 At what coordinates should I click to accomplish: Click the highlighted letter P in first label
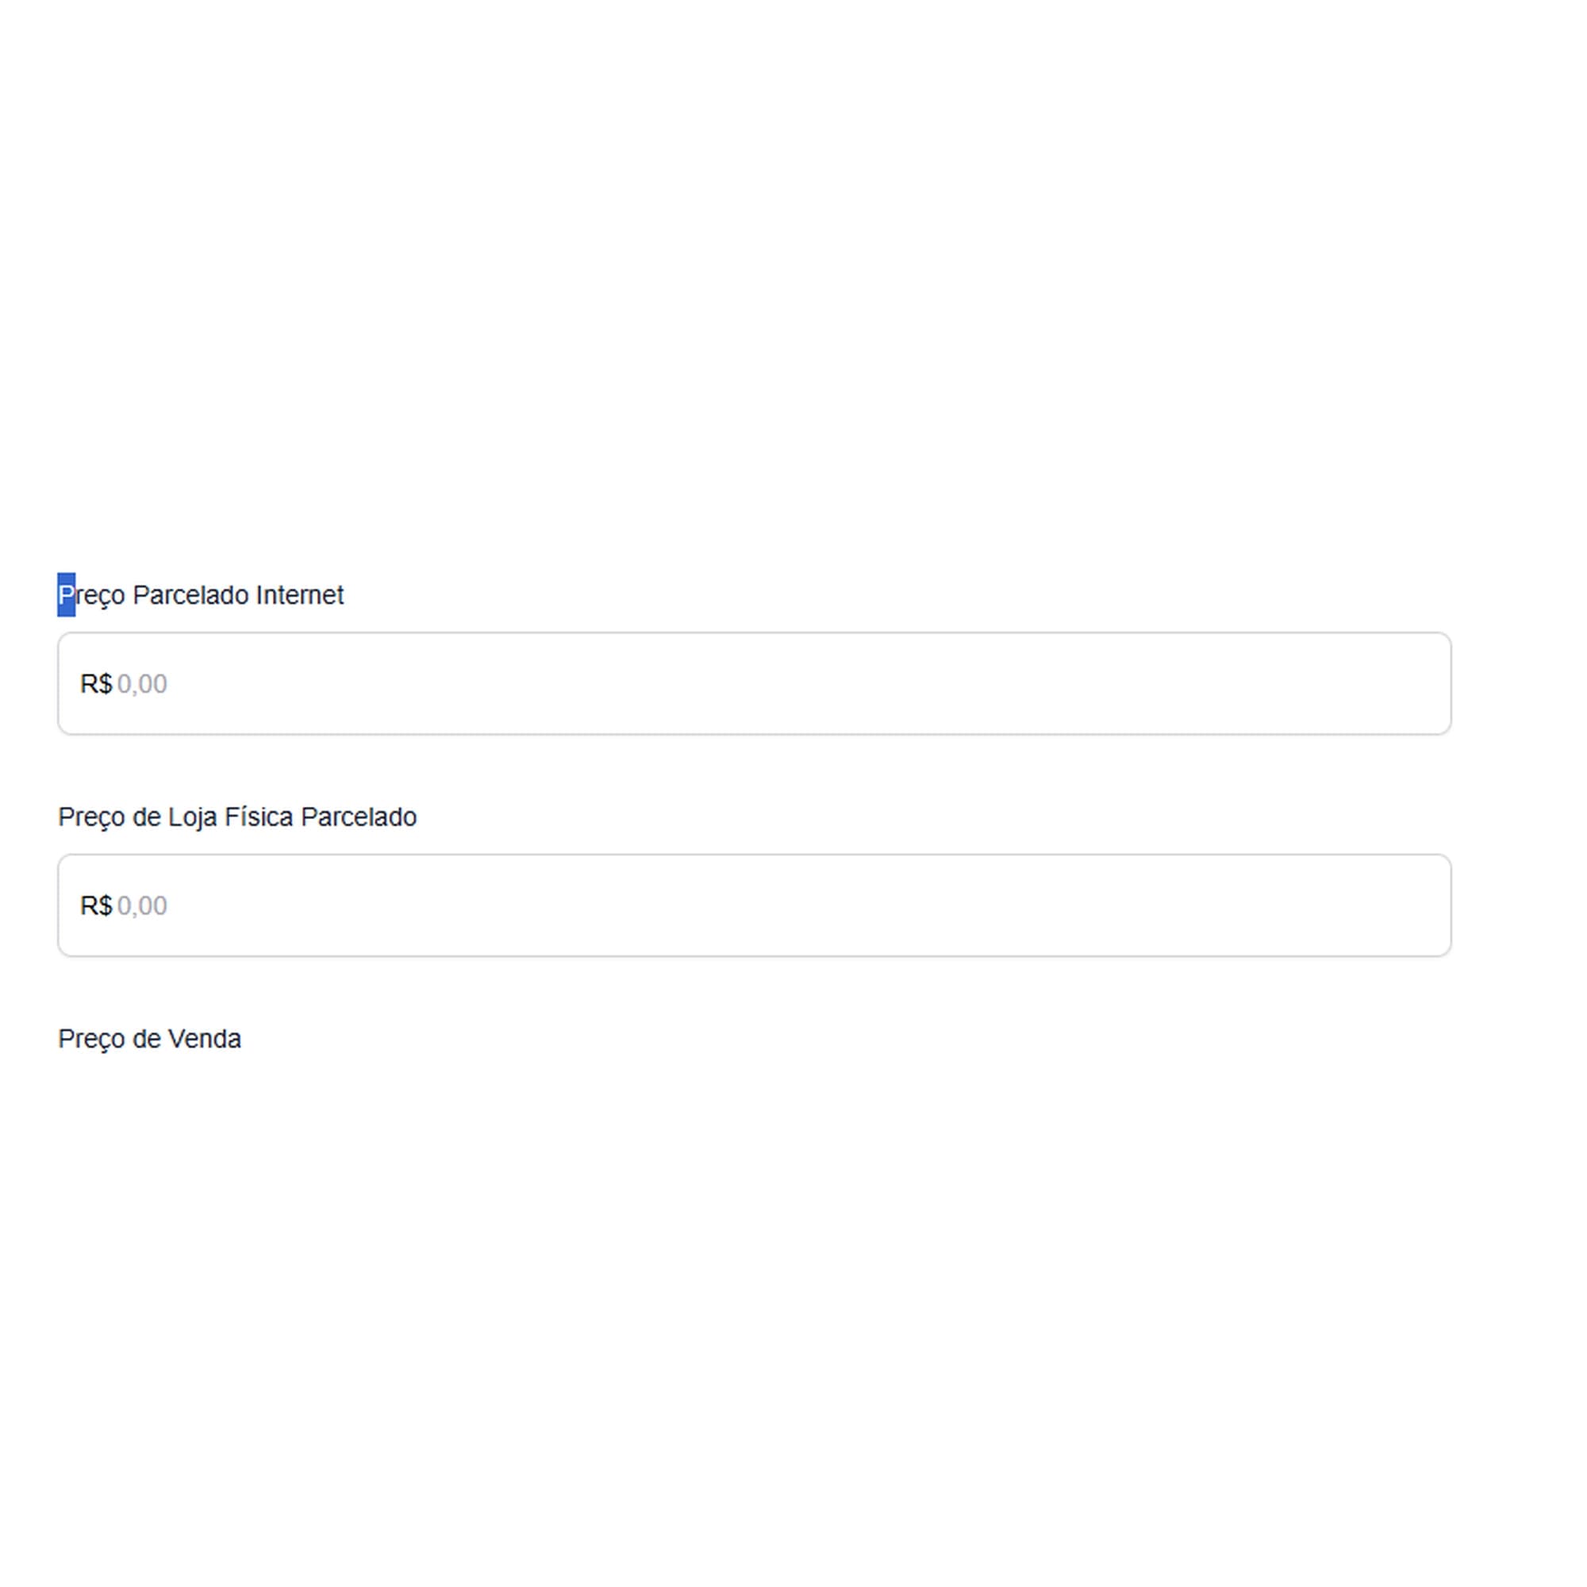67,594
